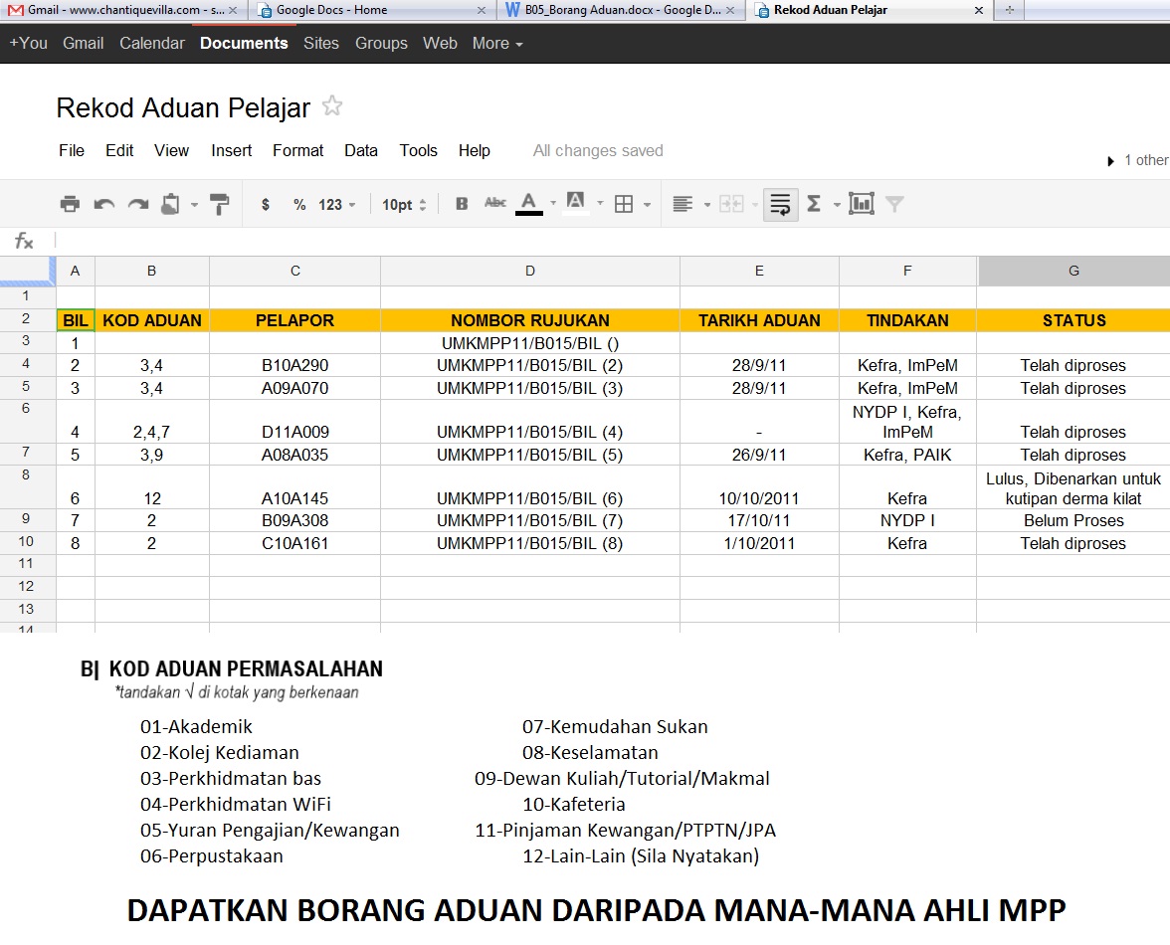1170x945 pixels.
Task: Format selection as currency with dollar icon
Action: pos(264,203)
